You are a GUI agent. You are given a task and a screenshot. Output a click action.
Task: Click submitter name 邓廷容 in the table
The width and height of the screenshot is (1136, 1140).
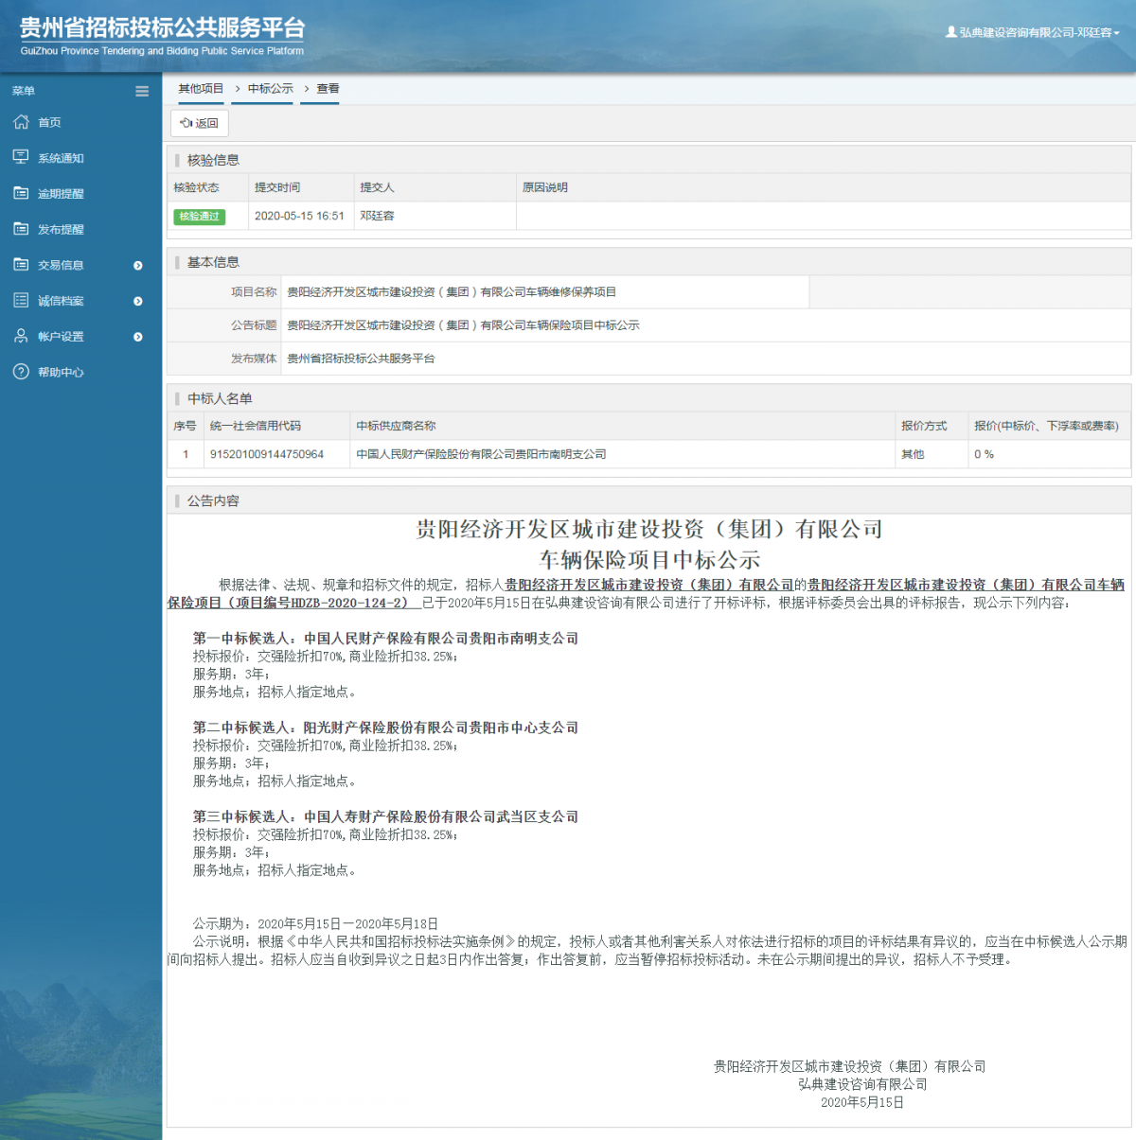point(377,217)
